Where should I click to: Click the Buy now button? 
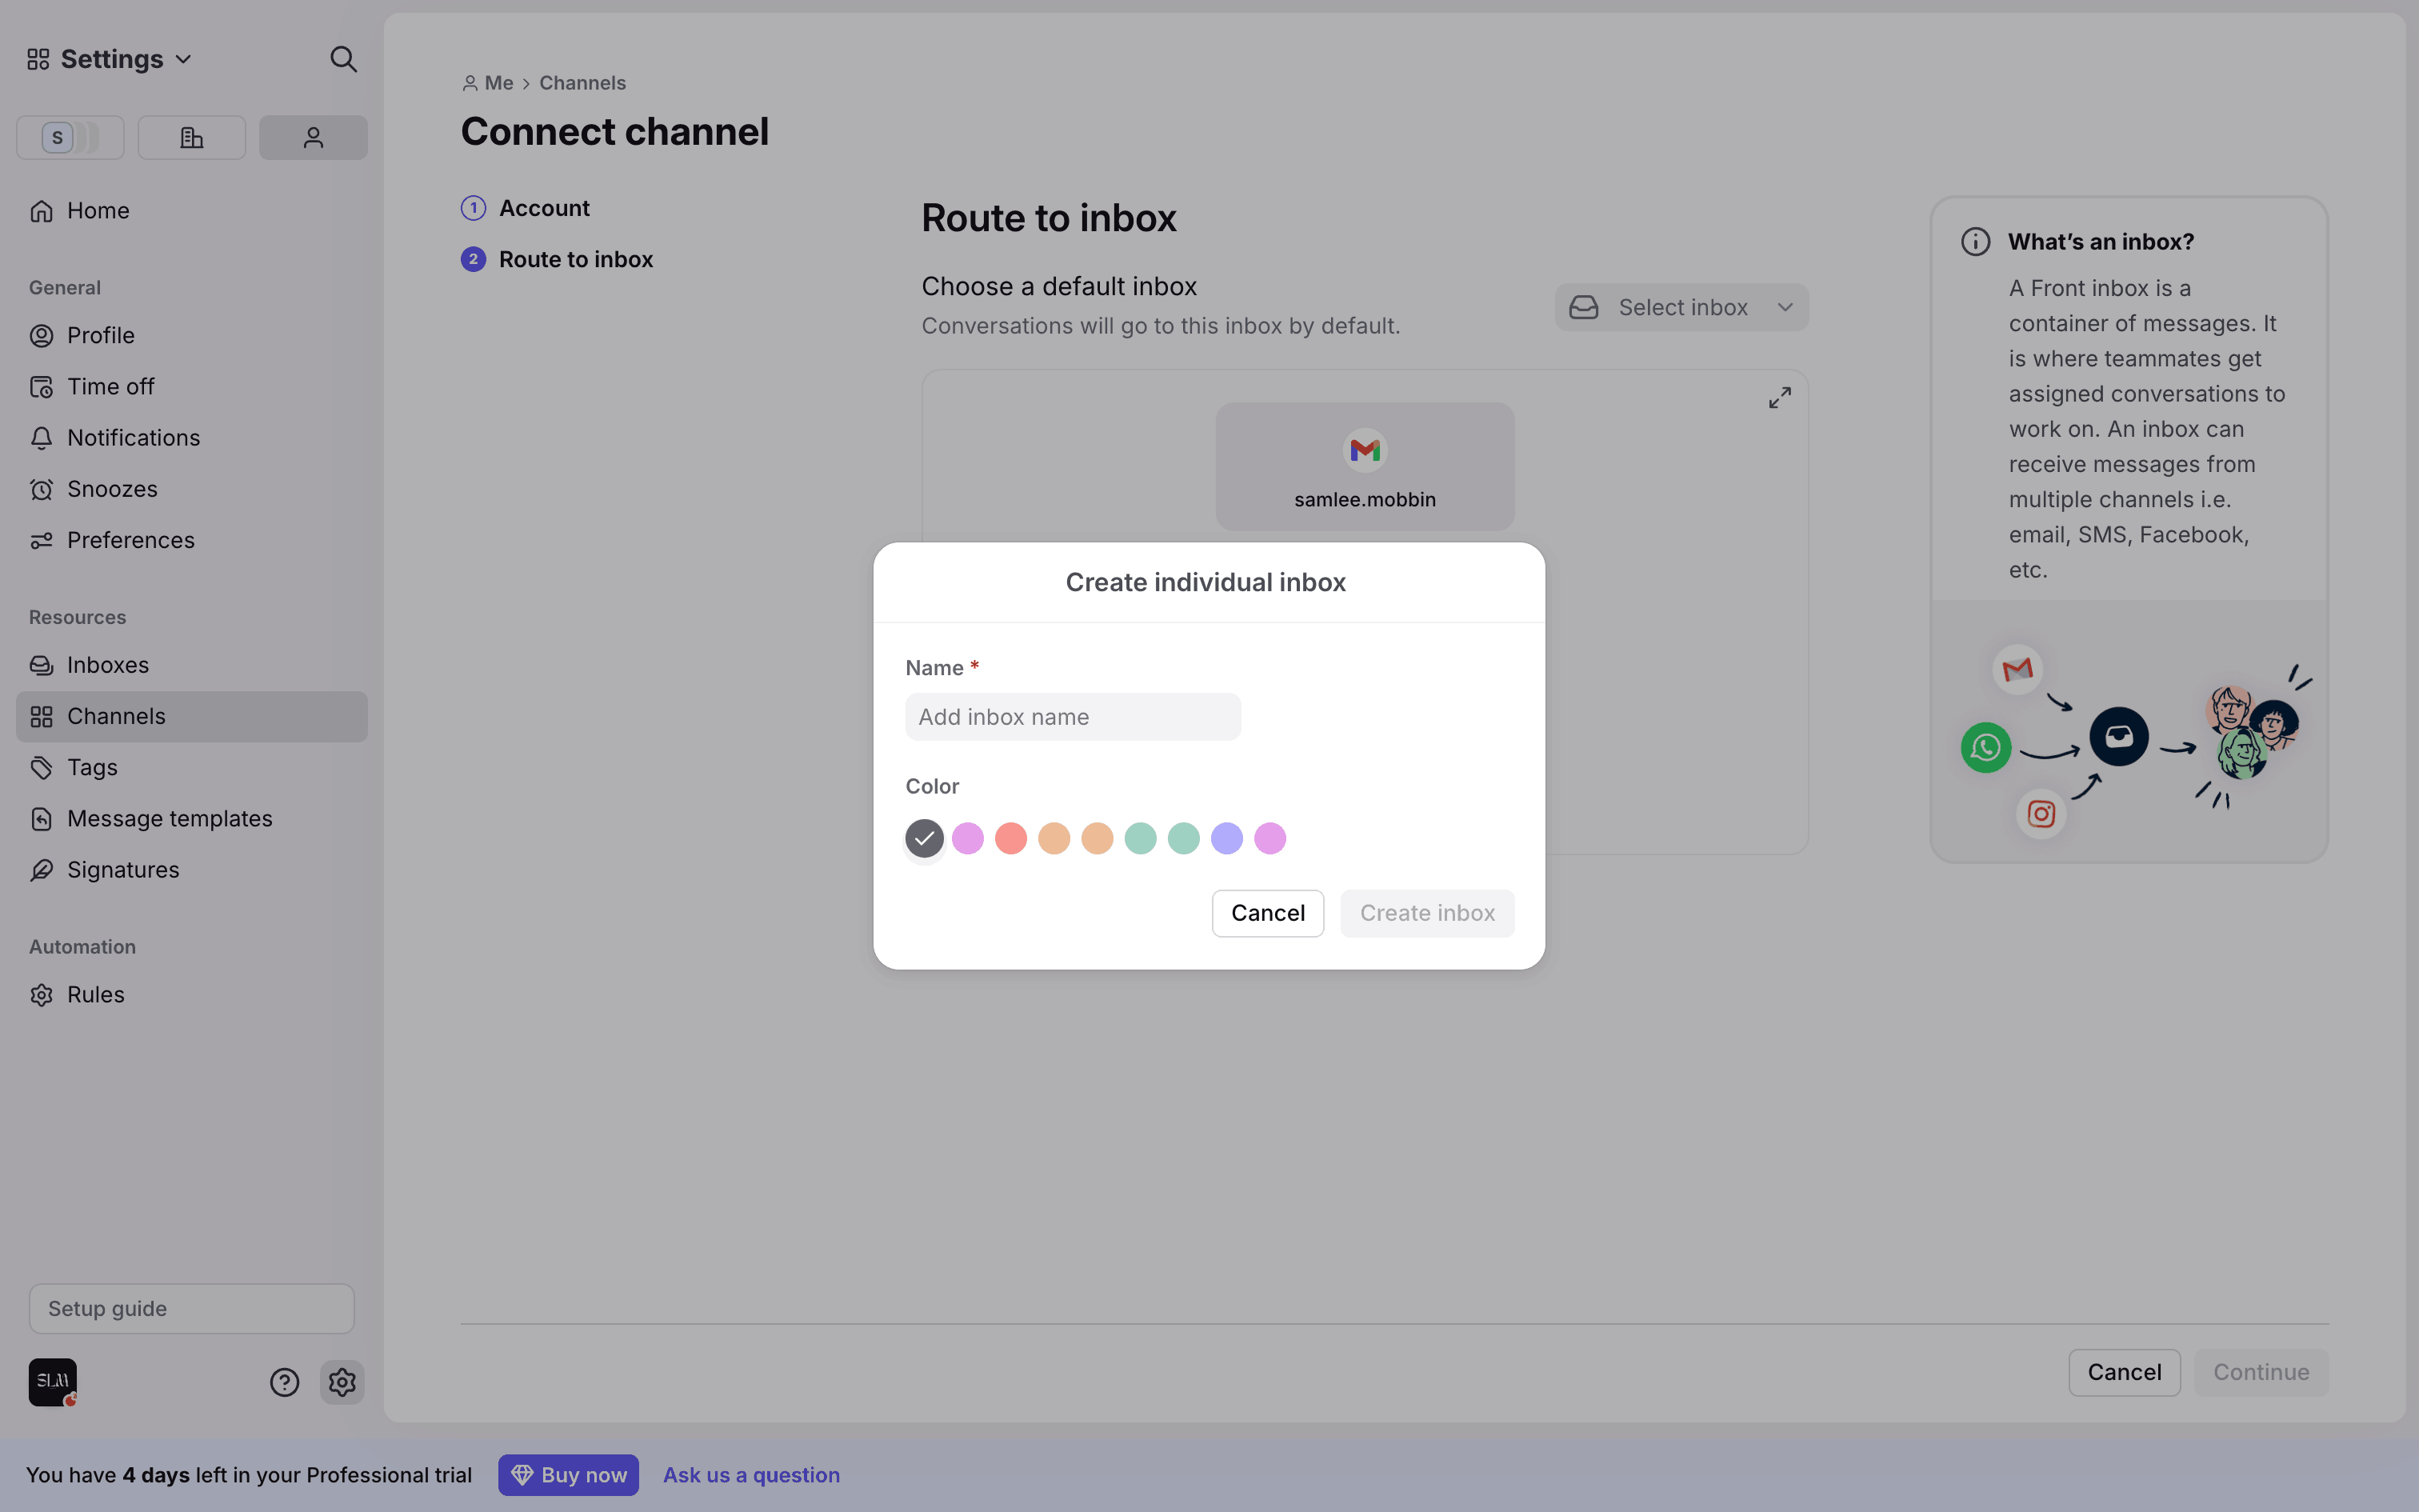click(568, 1475)
